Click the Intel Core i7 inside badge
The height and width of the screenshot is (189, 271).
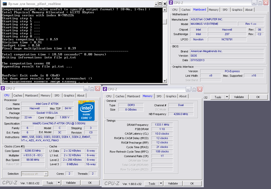point(86,111)
